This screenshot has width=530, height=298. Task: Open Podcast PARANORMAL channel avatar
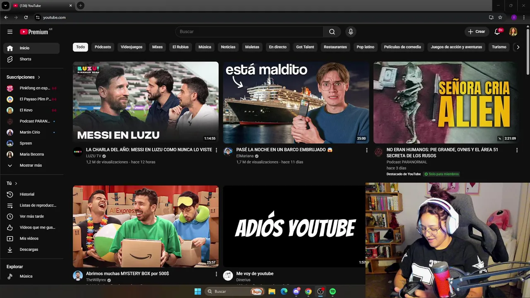(378, 151)
